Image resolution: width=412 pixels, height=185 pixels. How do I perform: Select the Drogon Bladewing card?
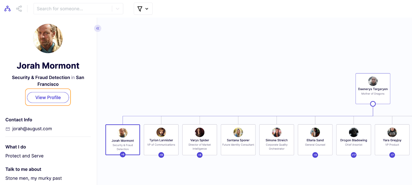[354, 140]
